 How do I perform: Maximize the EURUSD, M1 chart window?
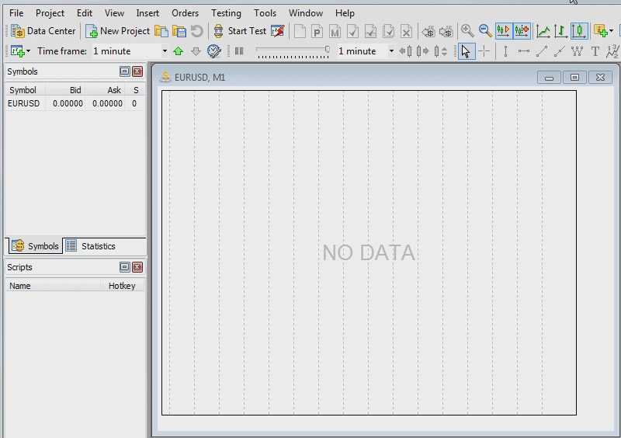tap(574, 78)
